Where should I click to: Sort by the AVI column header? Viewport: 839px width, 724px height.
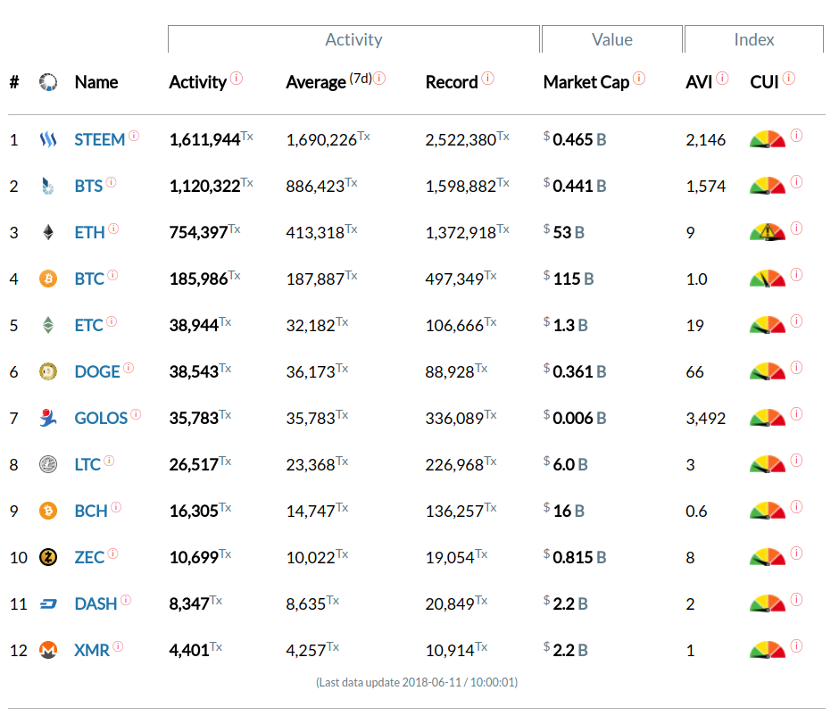[x=699, y=82]
